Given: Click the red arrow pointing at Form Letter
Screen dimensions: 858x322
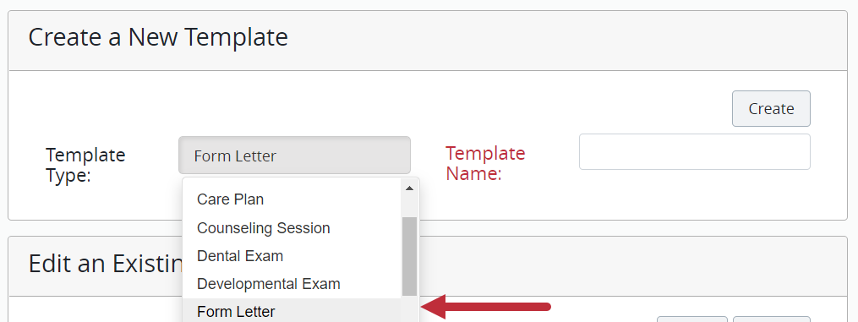Looking at the screenshot, I should click(485, 307).
